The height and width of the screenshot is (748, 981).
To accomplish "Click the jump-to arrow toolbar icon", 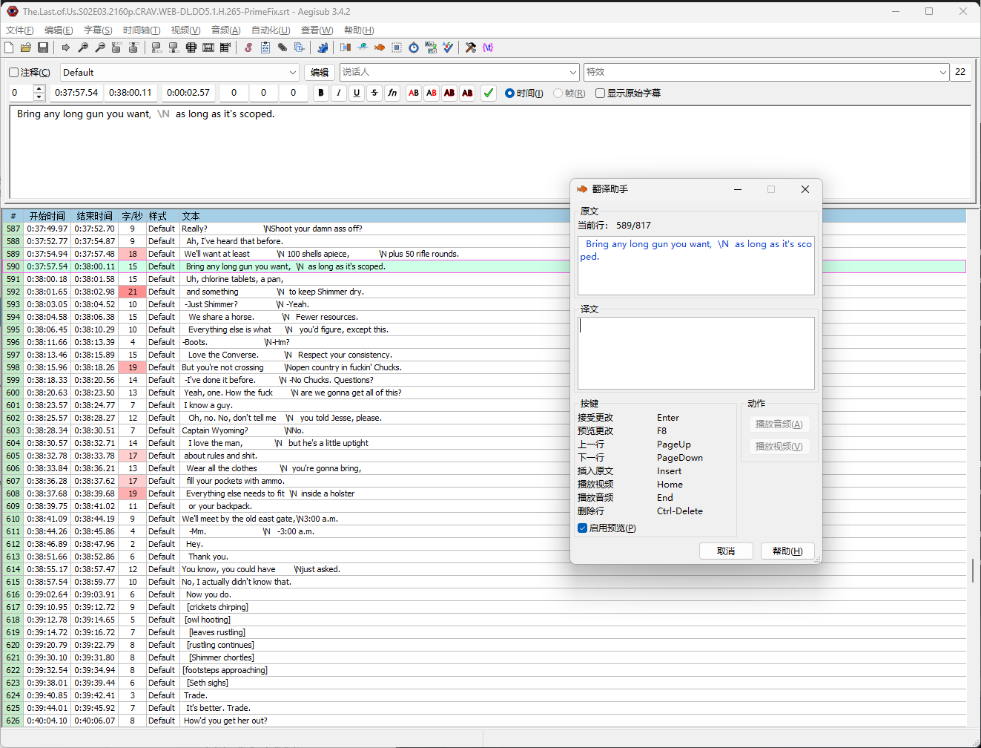I will pos(66,47).
